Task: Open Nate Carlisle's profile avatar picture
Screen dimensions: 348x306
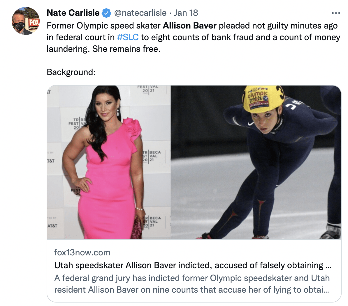Action: tap(26, 21)
